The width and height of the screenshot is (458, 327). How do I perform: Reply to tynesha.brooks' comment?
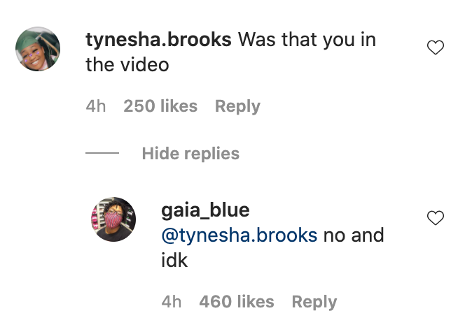(x=237, y=106)
